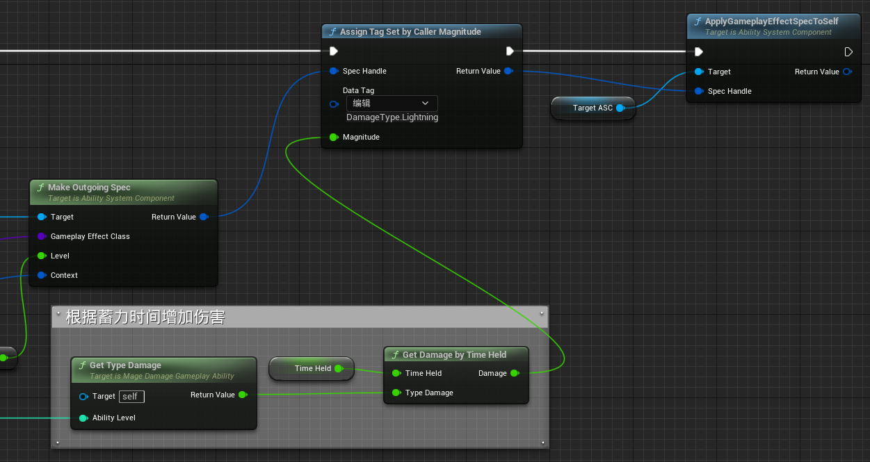Select the Time Held variable node
The image size is (870, 462).
click(x=312, y=368)
